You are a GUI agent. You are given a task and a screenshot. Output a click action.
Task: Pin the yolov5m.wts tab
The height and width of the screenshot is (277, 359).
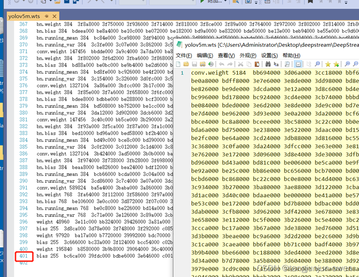tap(47, 16)
